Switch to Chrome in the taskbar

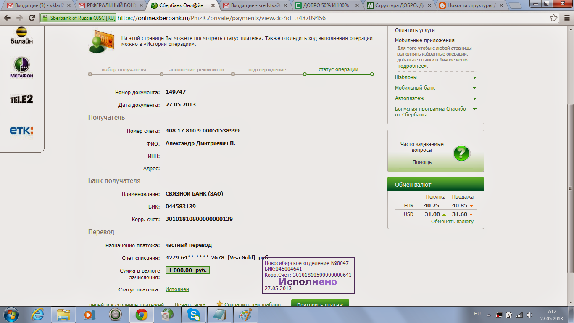pyautogui.click(x=141, y=314)
